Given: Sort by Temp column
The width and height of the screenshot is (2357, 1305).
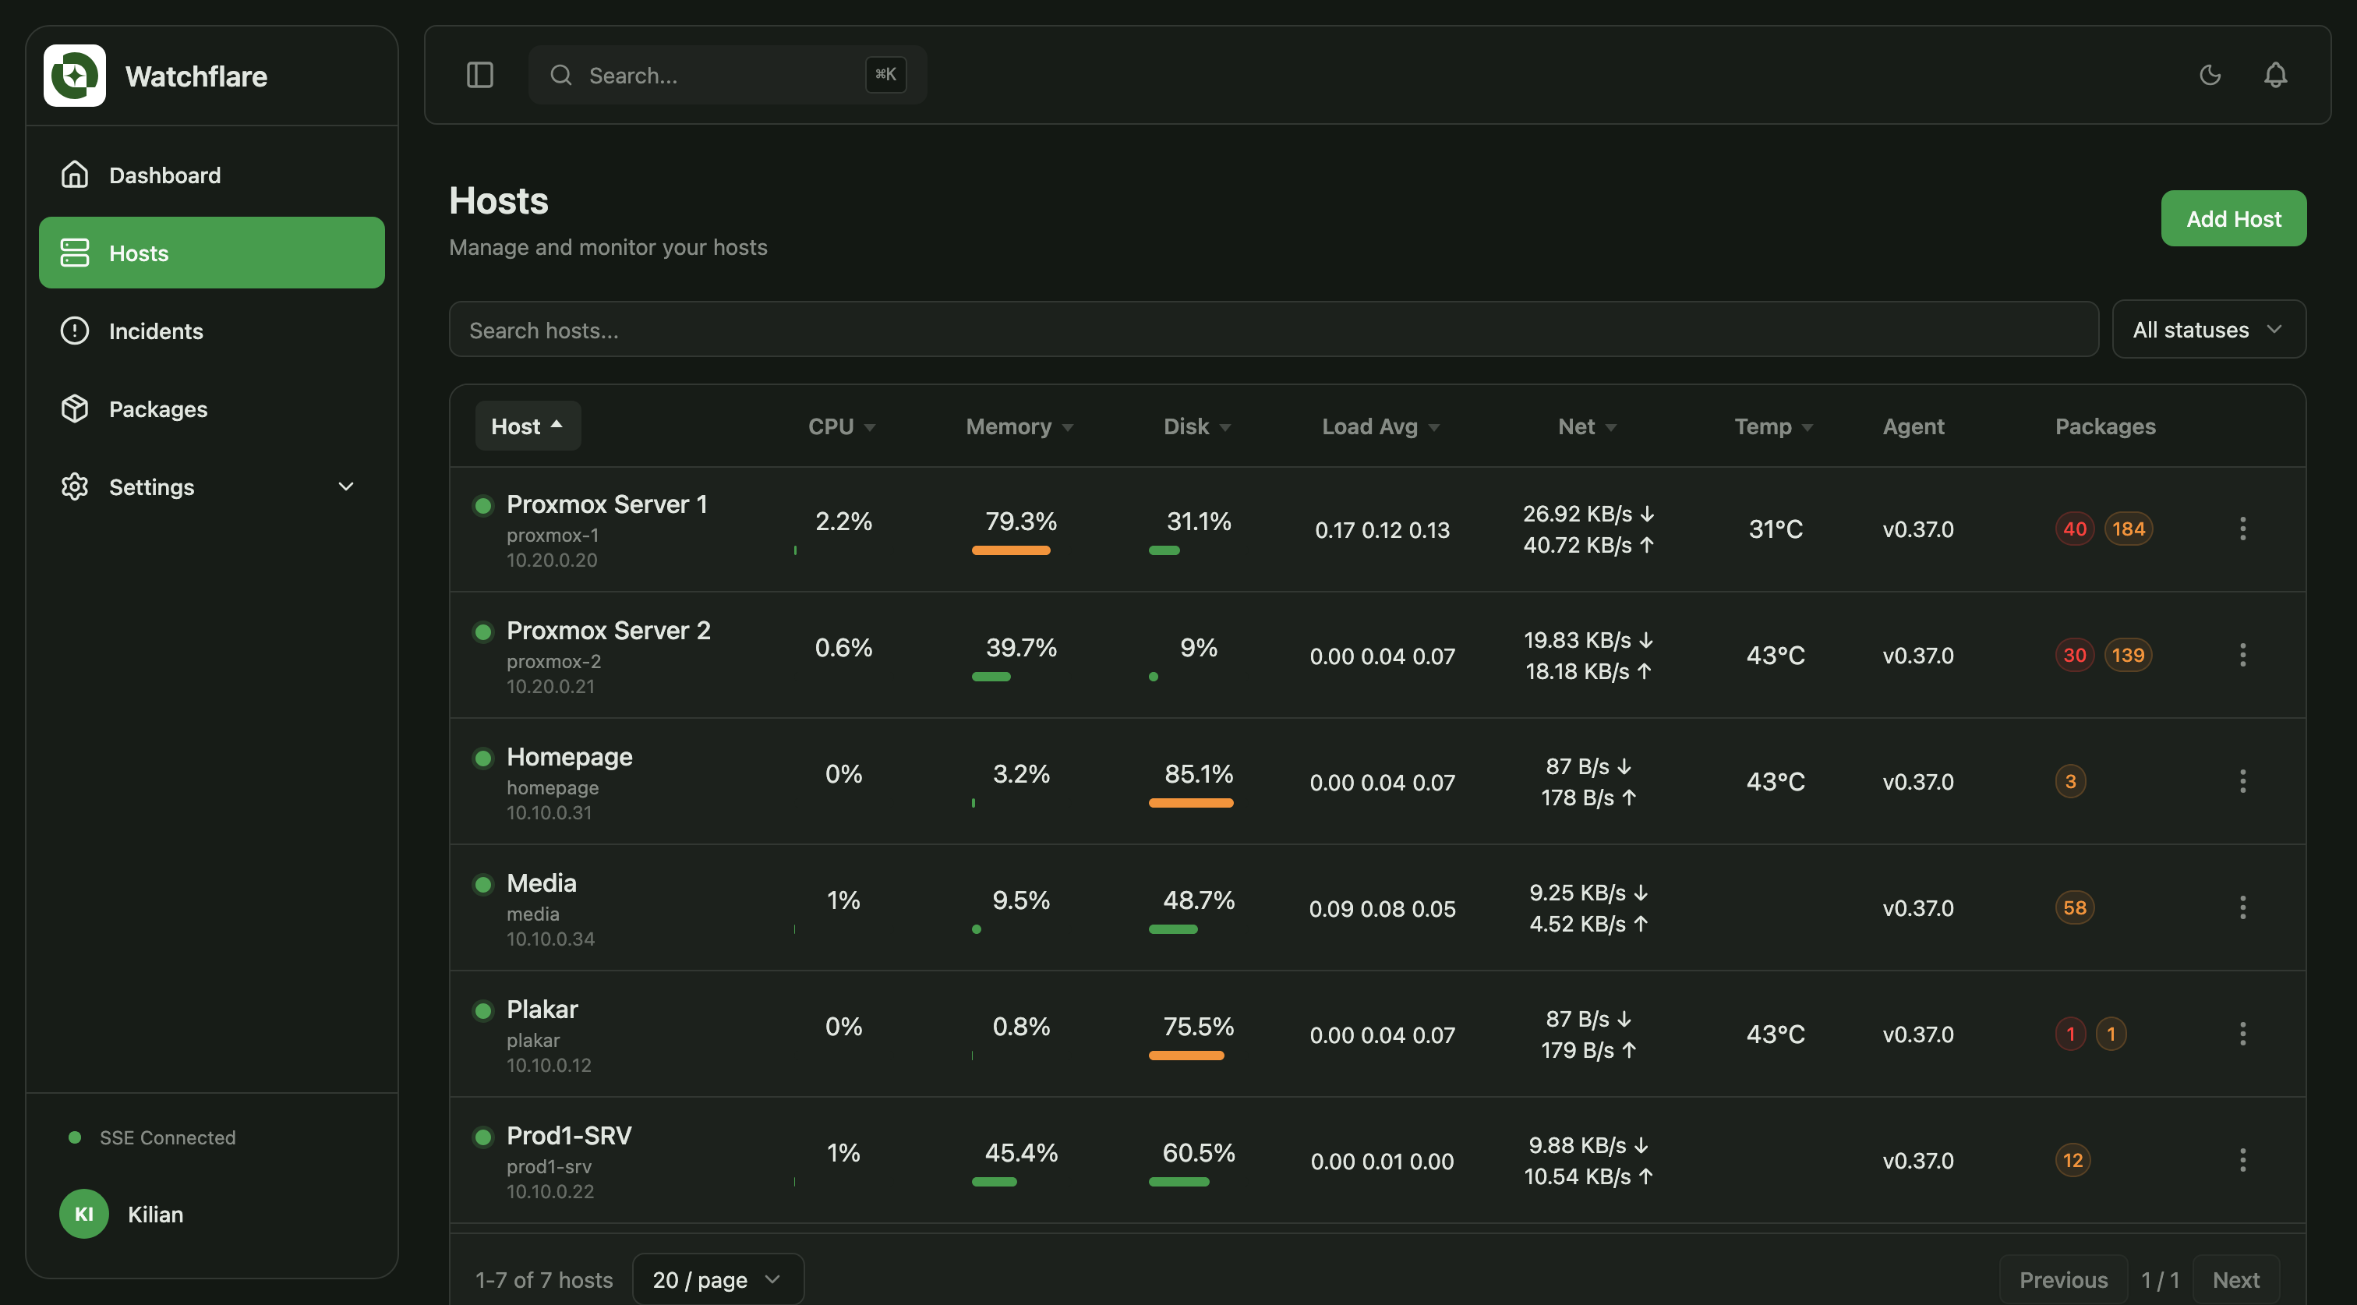Looking at the screenshot, I should tap(1773, 426).
